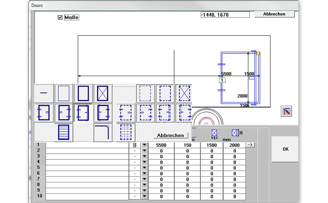Click the description field of row 2
Screen dimensions: 328x203
87,151
